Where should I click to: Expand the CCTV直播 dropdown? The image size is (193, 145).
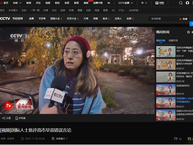126,3
